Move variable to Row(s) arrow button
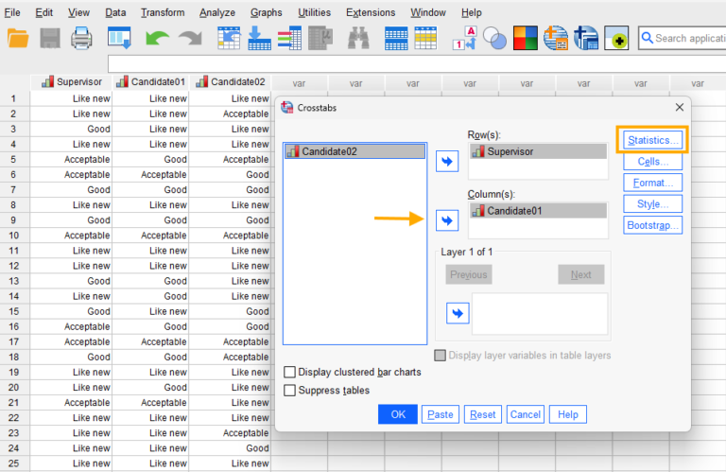The height and width of the screenshot is (472, 726). pos(447,161)
